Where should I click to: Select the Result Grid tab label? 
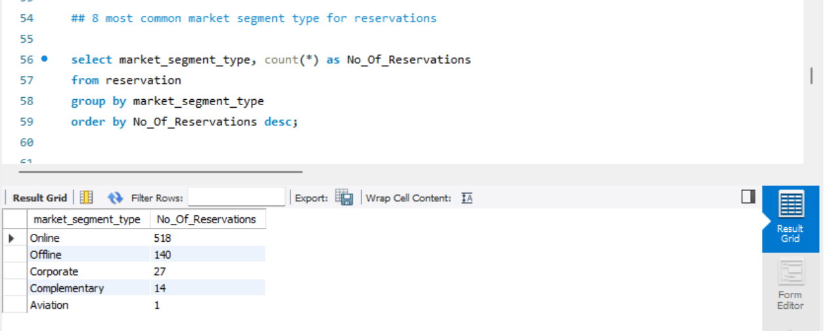click(39, 198)
